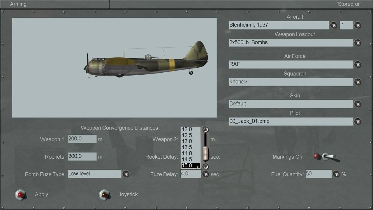Click the list scroll up arrow
373x210 pixels.
tap(206, 129)
